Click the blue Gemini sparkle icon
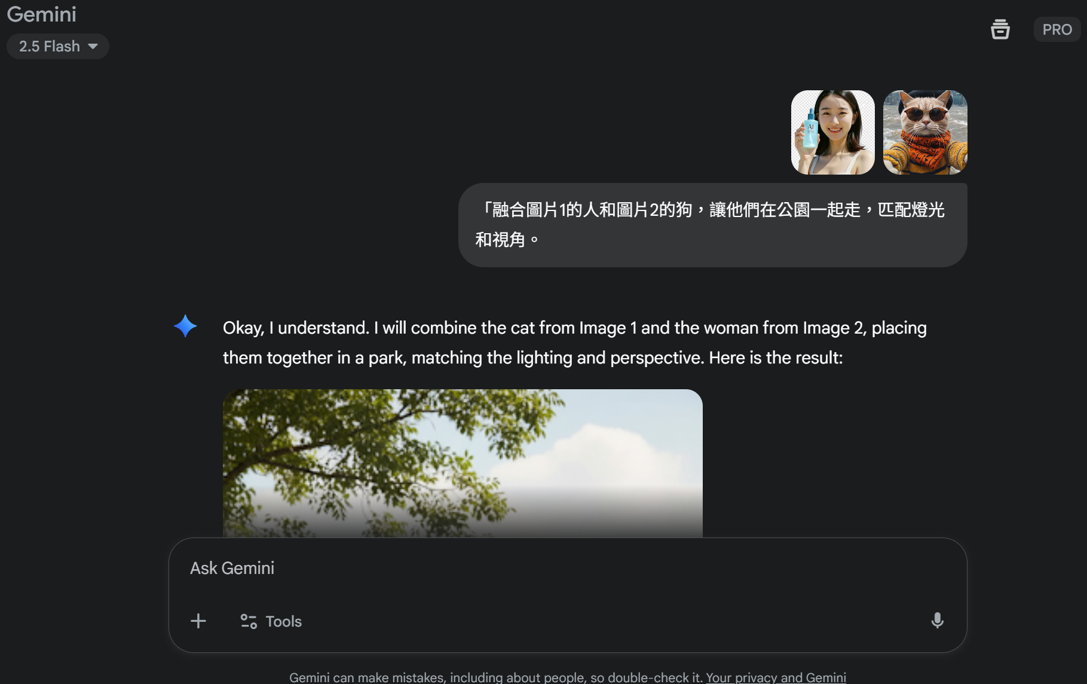 point(185,326)
